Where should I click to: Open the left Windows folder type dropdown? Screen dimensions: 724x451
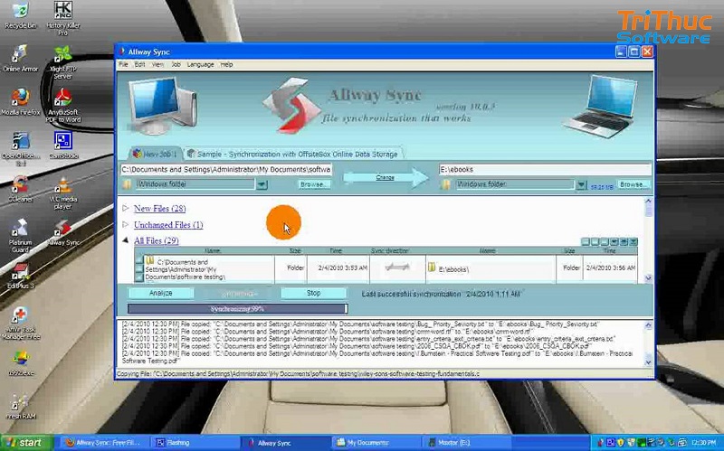(x=262, y=184)
